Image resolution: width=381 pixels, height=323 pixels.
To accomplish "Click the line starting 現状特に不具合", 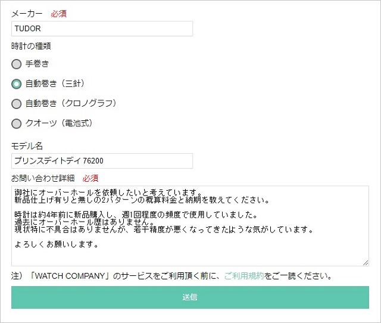I will tap(164, 229).
